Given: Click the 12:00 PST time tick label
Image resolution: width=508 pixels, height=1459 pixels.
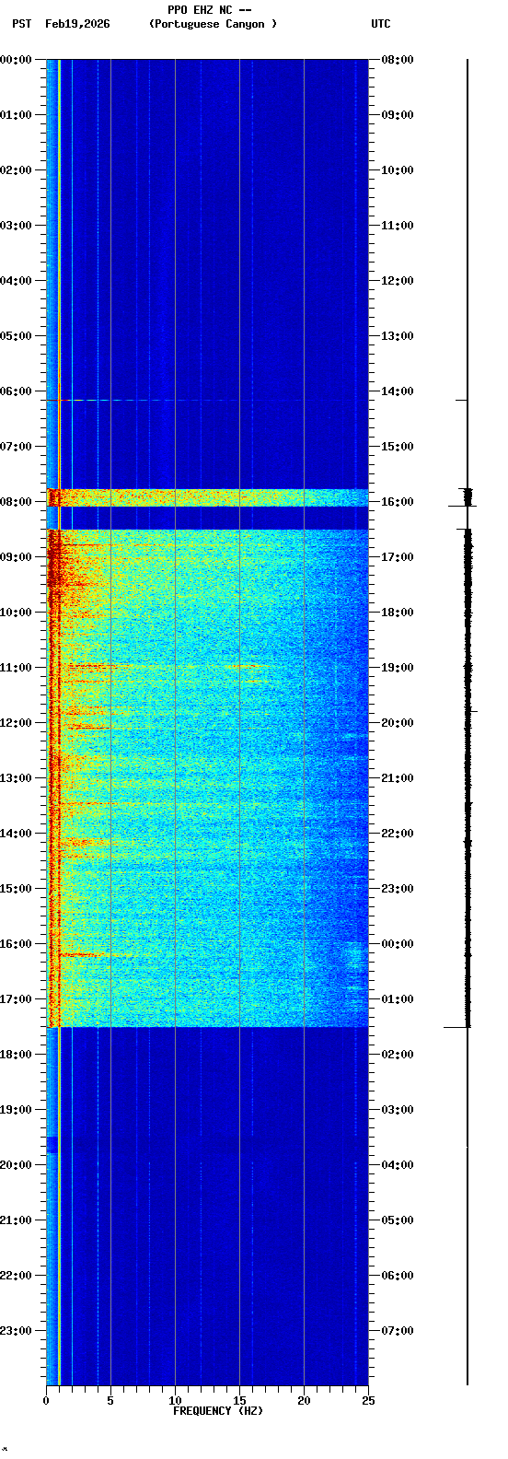Looking at the screenshot, I should 16,722.
